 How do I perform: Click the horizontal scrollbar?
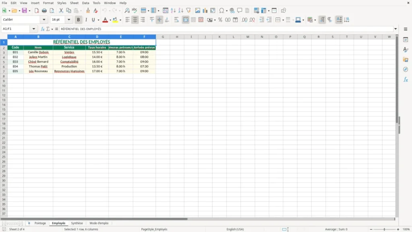click(94, 219)
